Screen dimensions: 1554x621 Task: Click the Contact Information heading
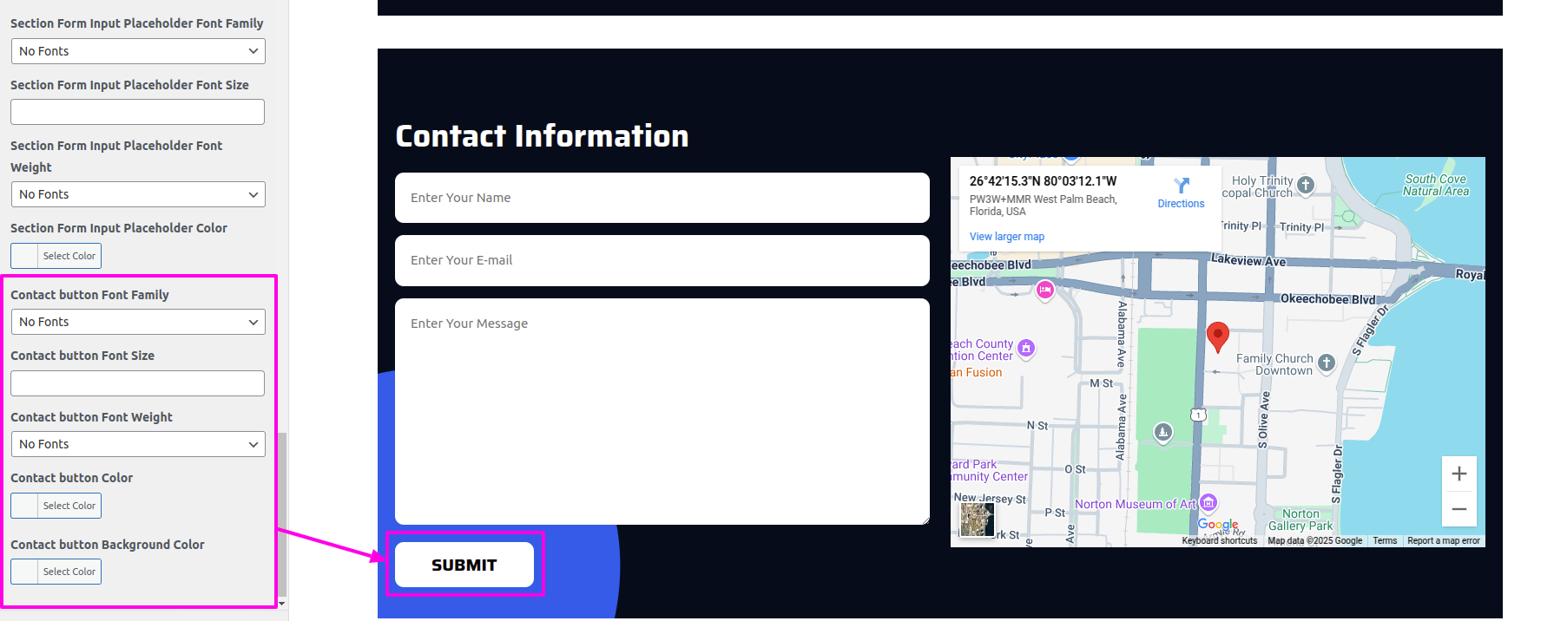542,136
